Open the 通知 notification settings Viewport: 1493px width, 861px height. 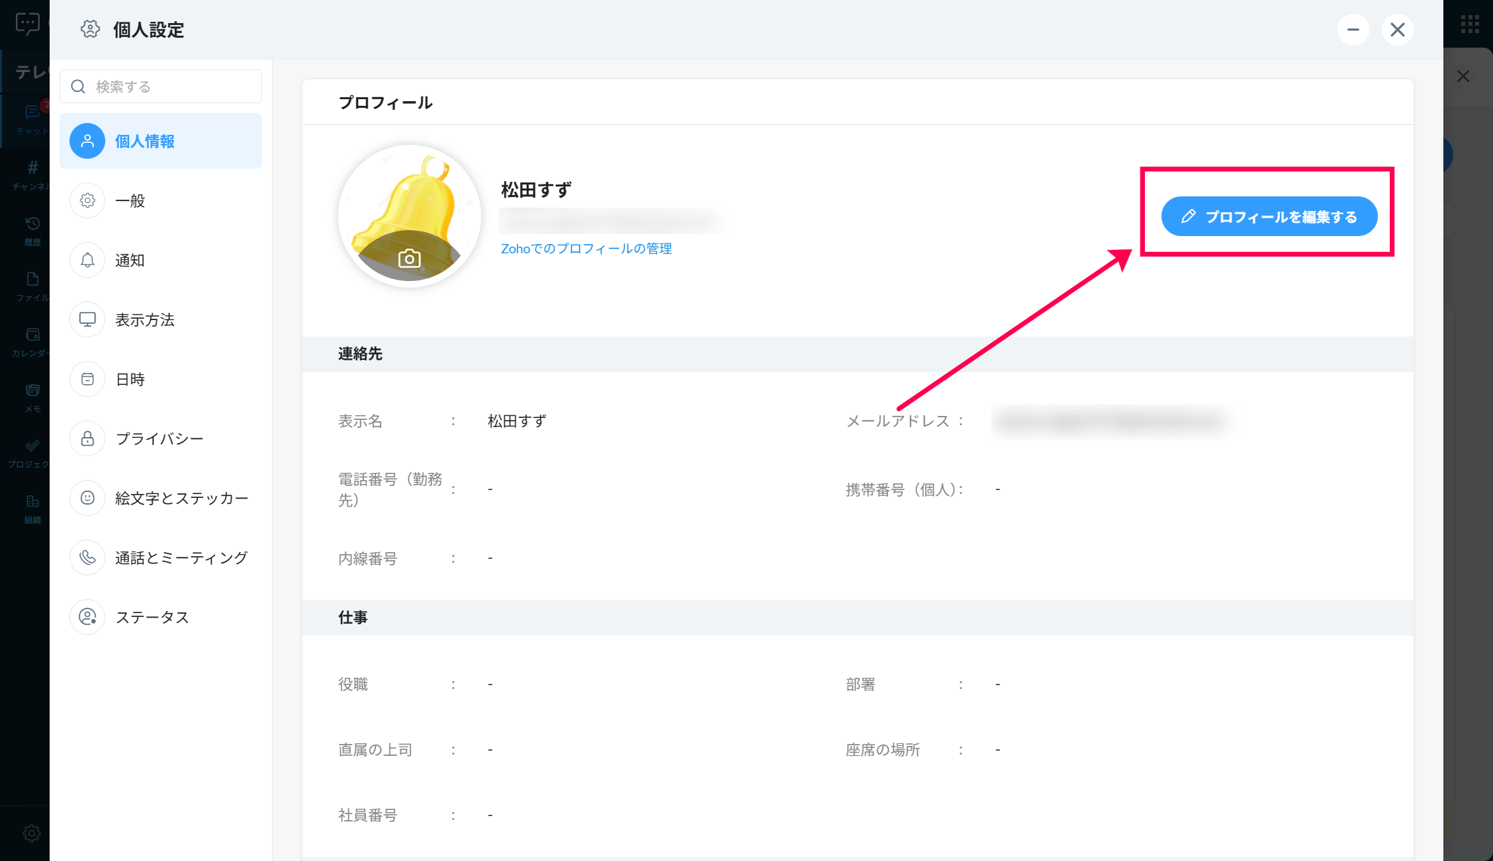(130, 260)
